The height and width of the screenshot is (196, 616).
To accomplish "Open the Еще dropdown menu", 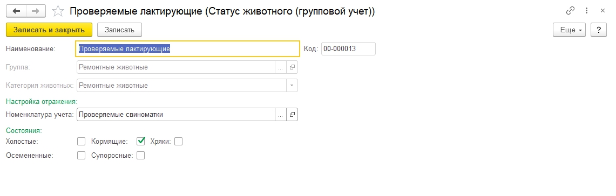I will tap(569, 30).
